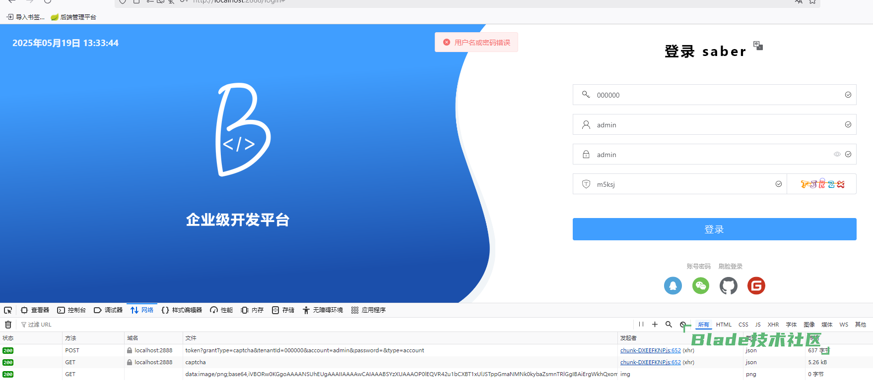Select the 网络 devtools tab

click(x=142, y=310)
